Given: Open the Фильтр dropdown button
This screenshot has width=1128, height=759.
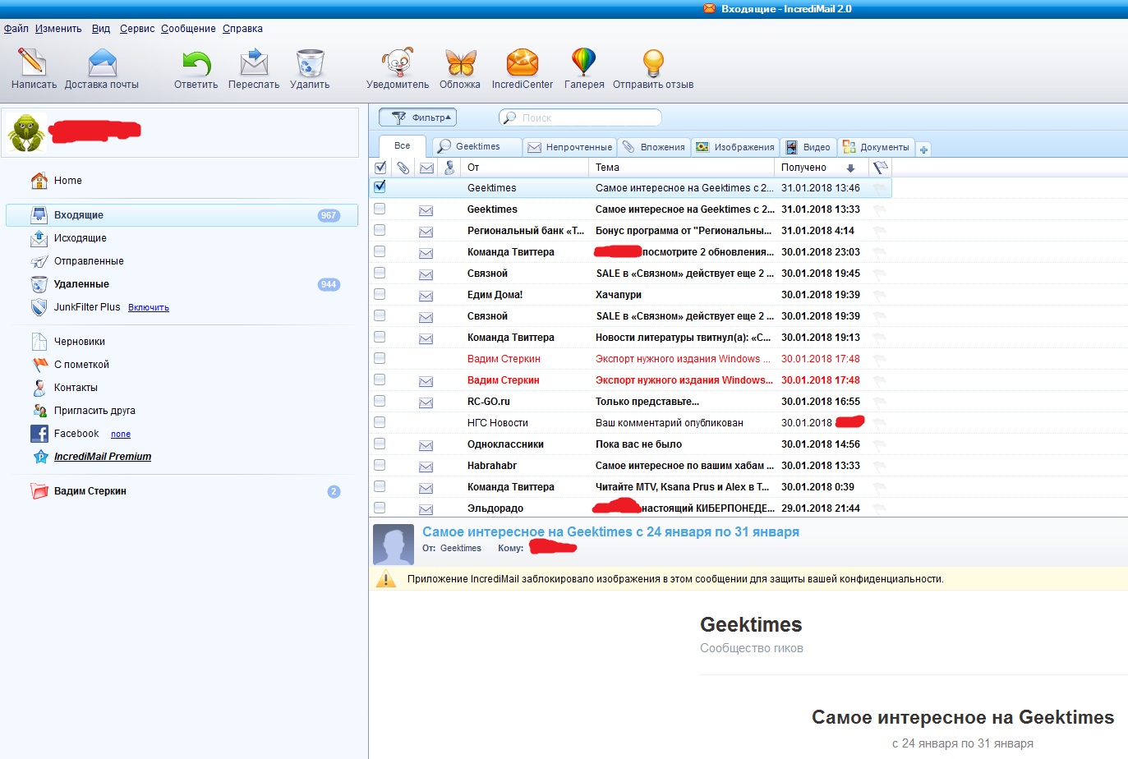Looking at the screenshot, I should [x=418, y=117].
